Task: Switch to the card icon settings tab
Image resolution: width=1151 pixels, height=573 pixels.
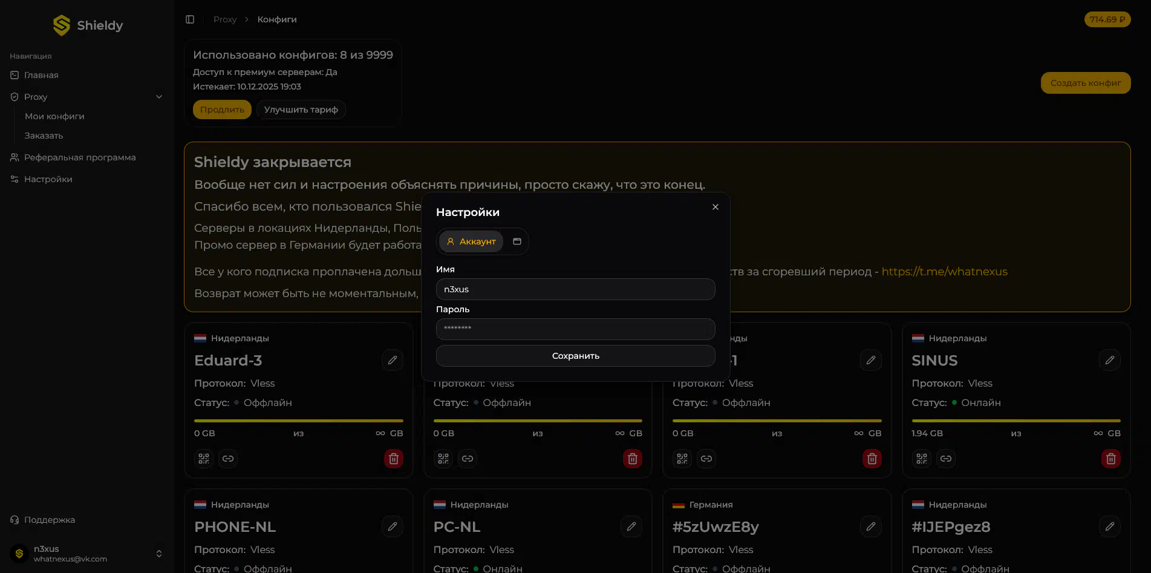Action: point(517,241)
